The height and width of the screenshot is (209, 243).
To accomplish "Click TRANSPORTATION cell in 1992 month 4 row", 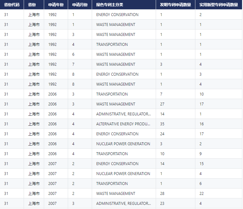I will pos(124,45).
